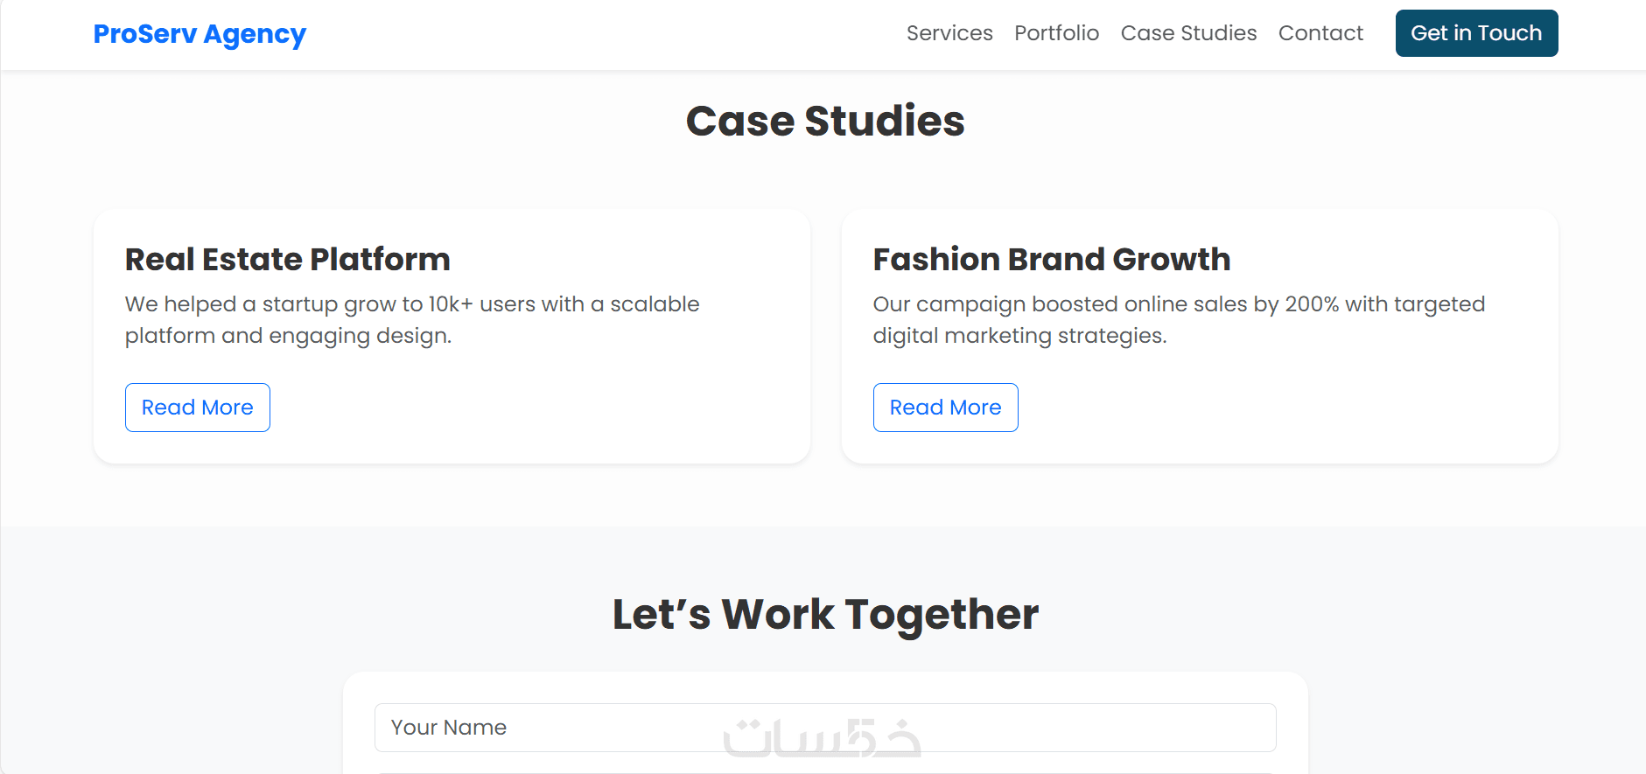The image size is (1646, 774).
Task: Click the Let's Work Together heading
Action: click(x=824, y=614)
